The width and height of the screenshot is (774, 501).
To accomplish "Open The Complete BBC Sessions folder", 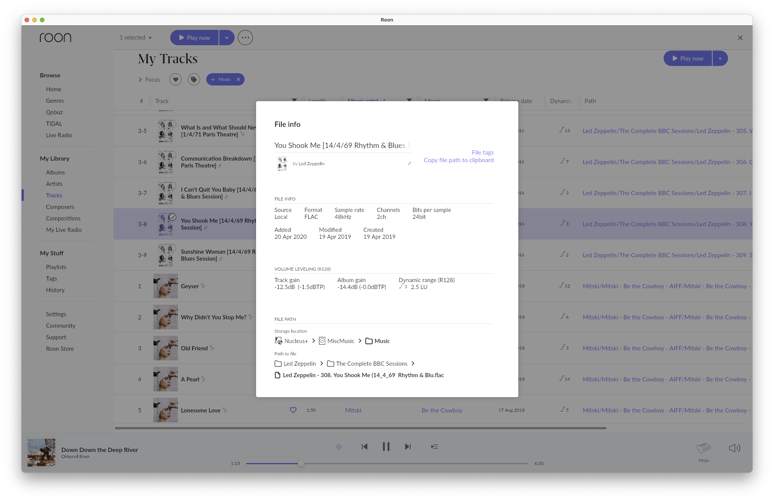I will 367,363.
